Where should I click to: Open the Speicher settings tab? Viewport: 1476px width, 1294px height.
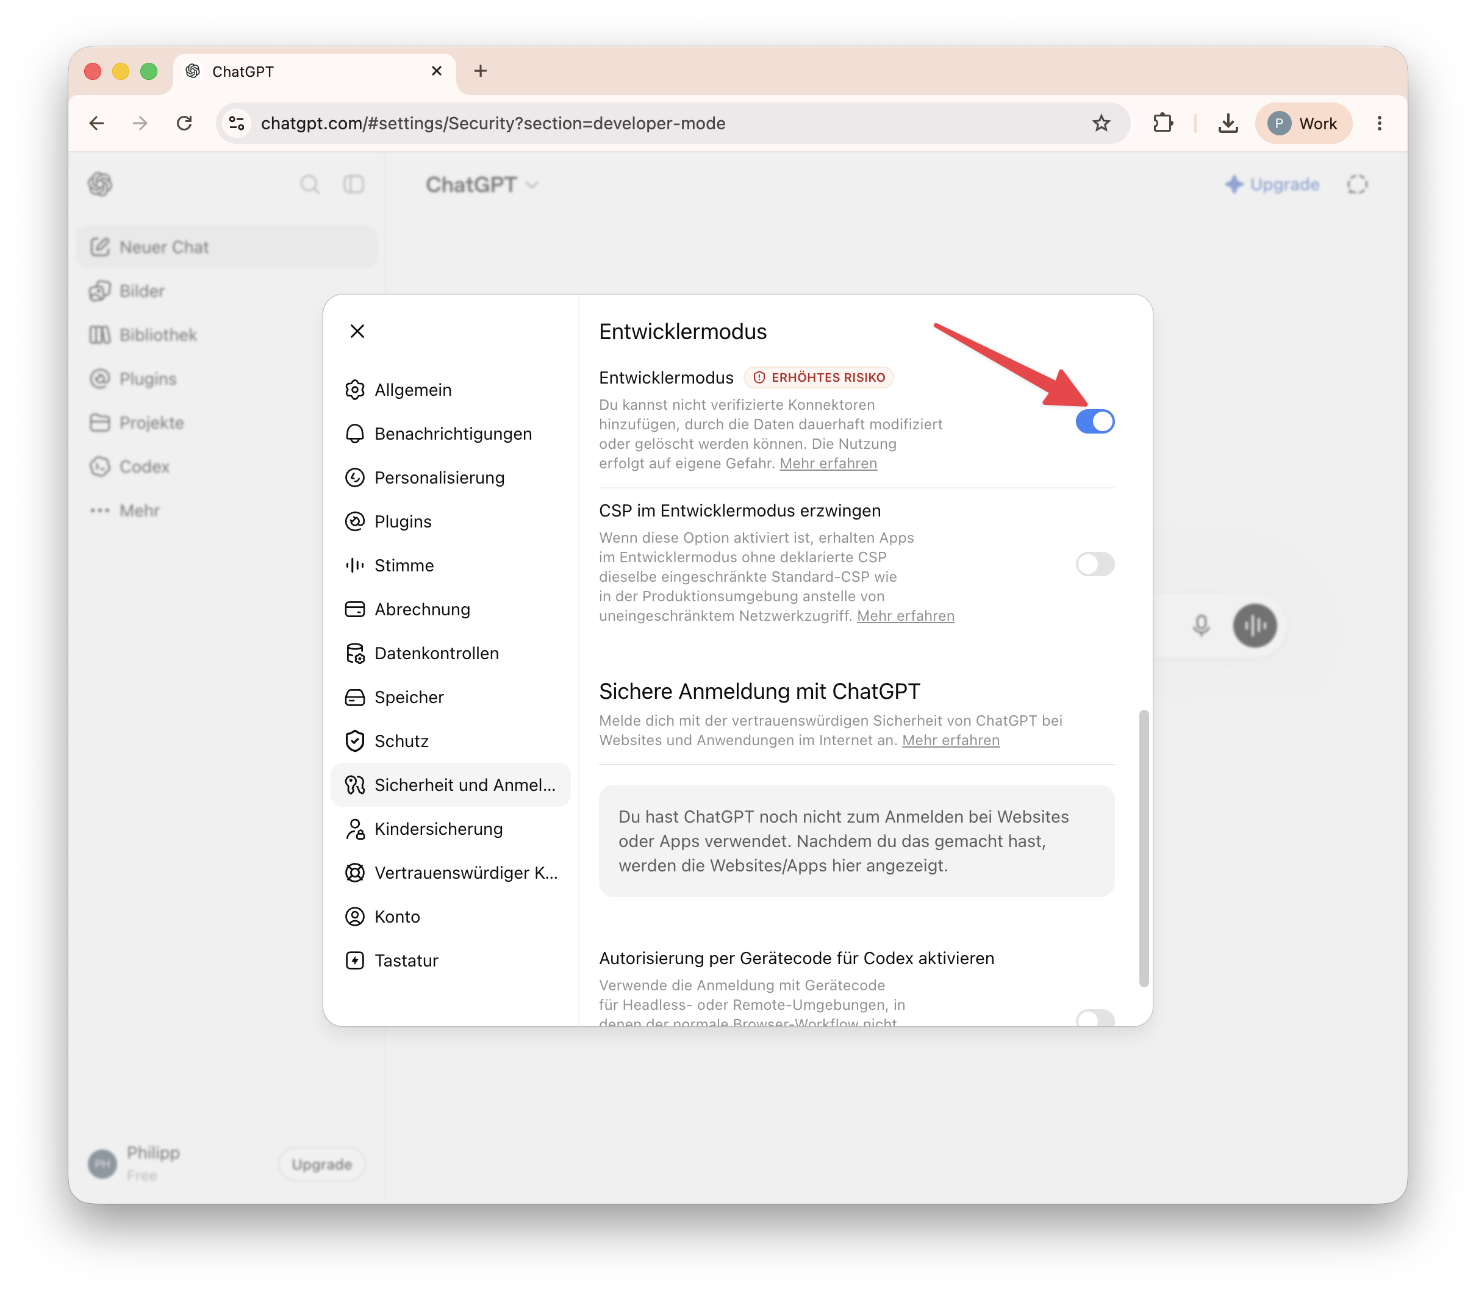451,698
